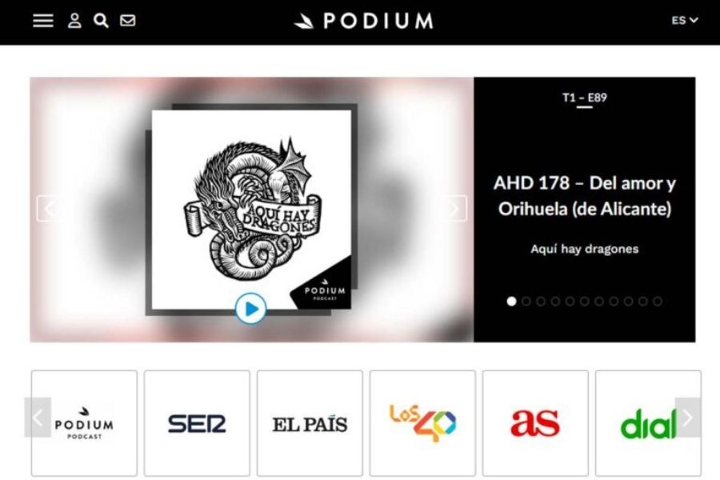This screenshot has height=480, width=720.
Task: Open the hamburger menu
Action: click(42, 21)
